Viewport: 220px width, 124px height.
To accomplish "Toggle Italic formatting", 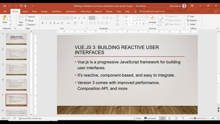I will pyautogui.click(x=46, y=23).
